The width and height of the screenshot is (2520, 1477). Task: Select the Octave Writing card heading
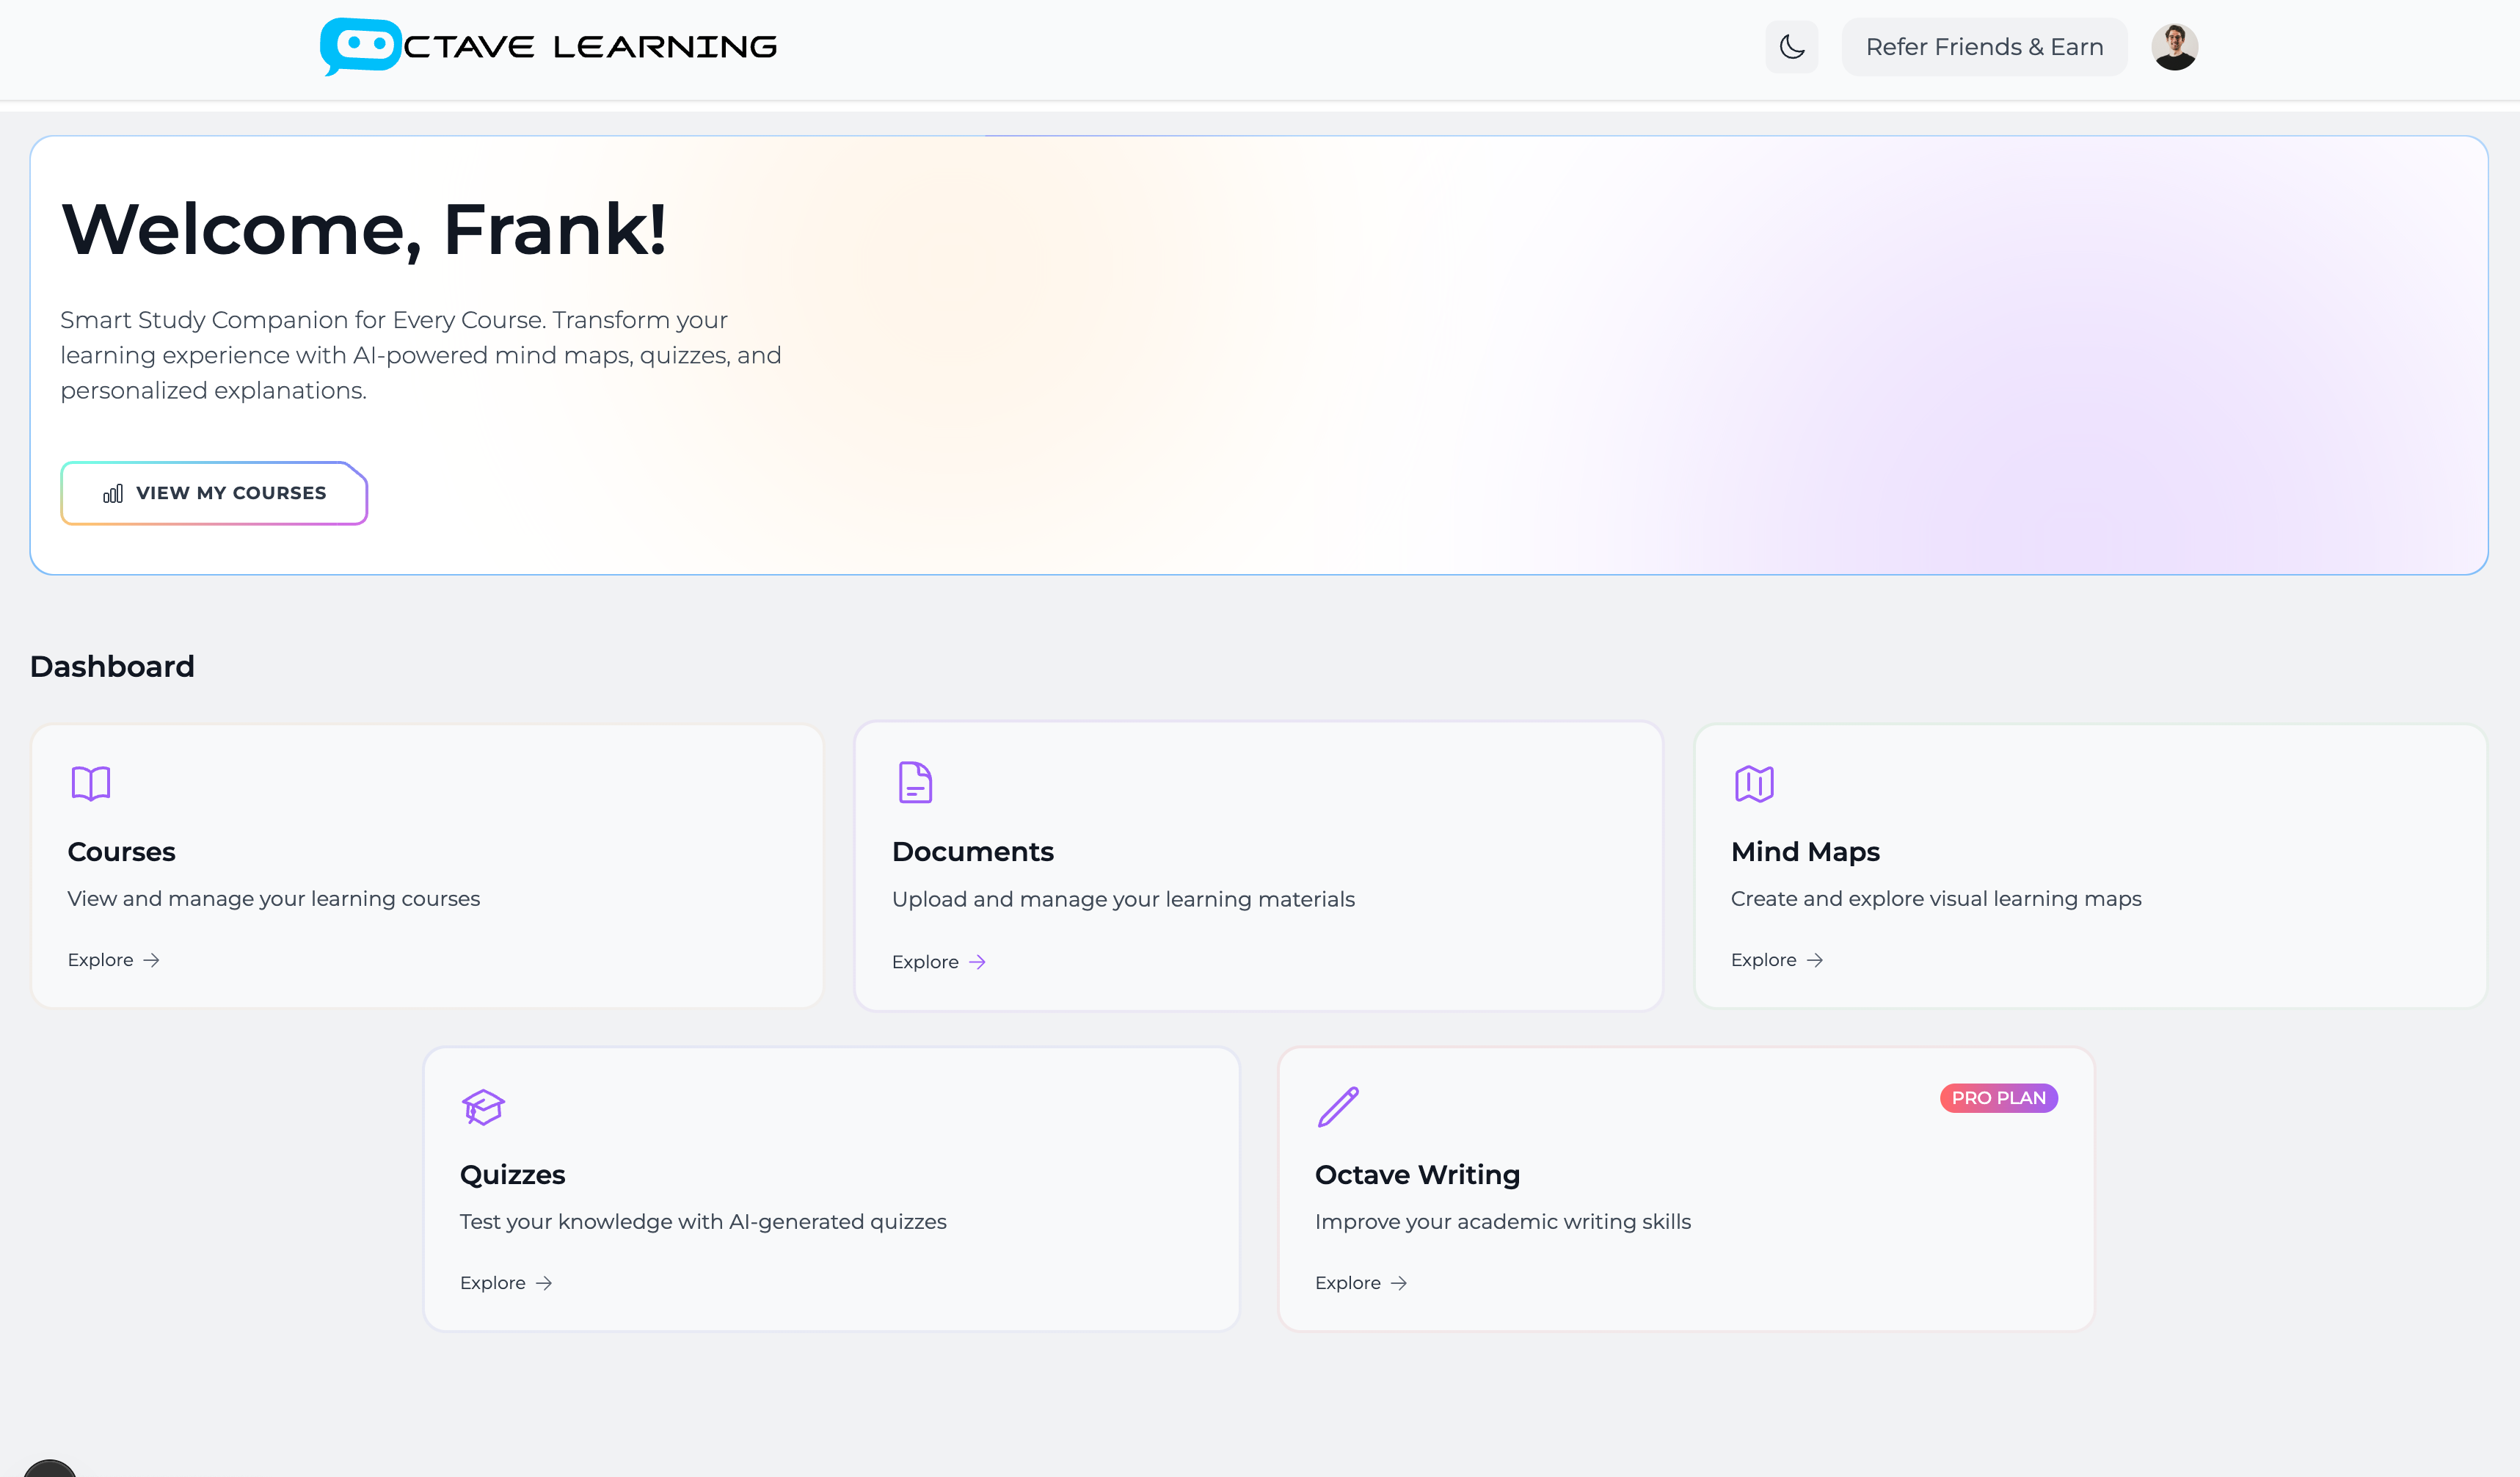point(1417,1175)
